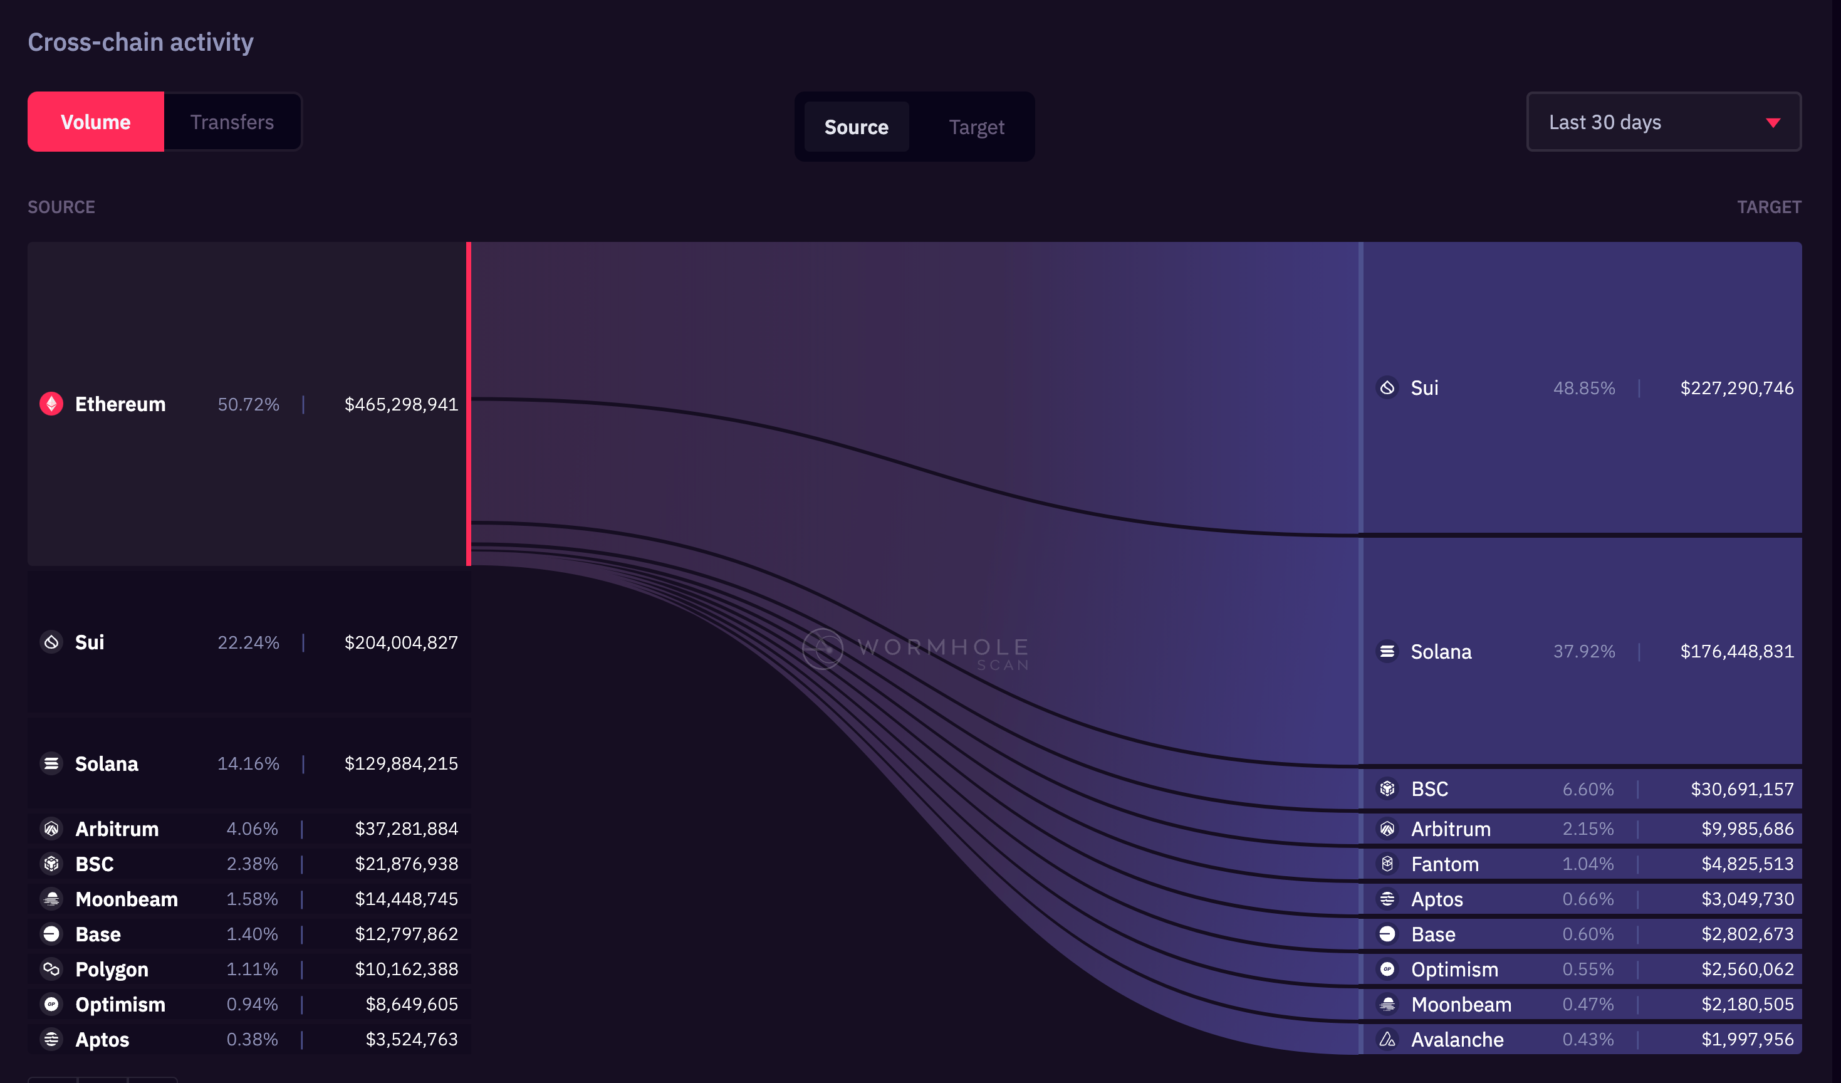
Task: Click Polygon source chain name
Action: point(112,969)
